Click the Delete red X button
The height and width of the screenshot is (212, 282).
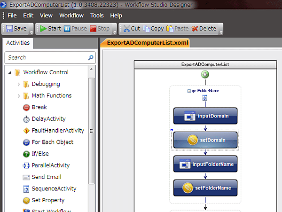(204, 28)
